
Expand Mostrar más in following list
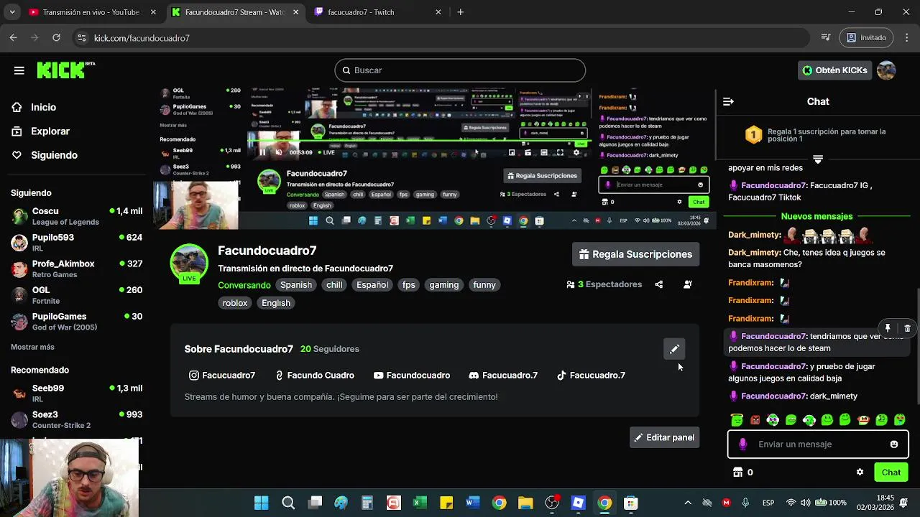(32, 347)
